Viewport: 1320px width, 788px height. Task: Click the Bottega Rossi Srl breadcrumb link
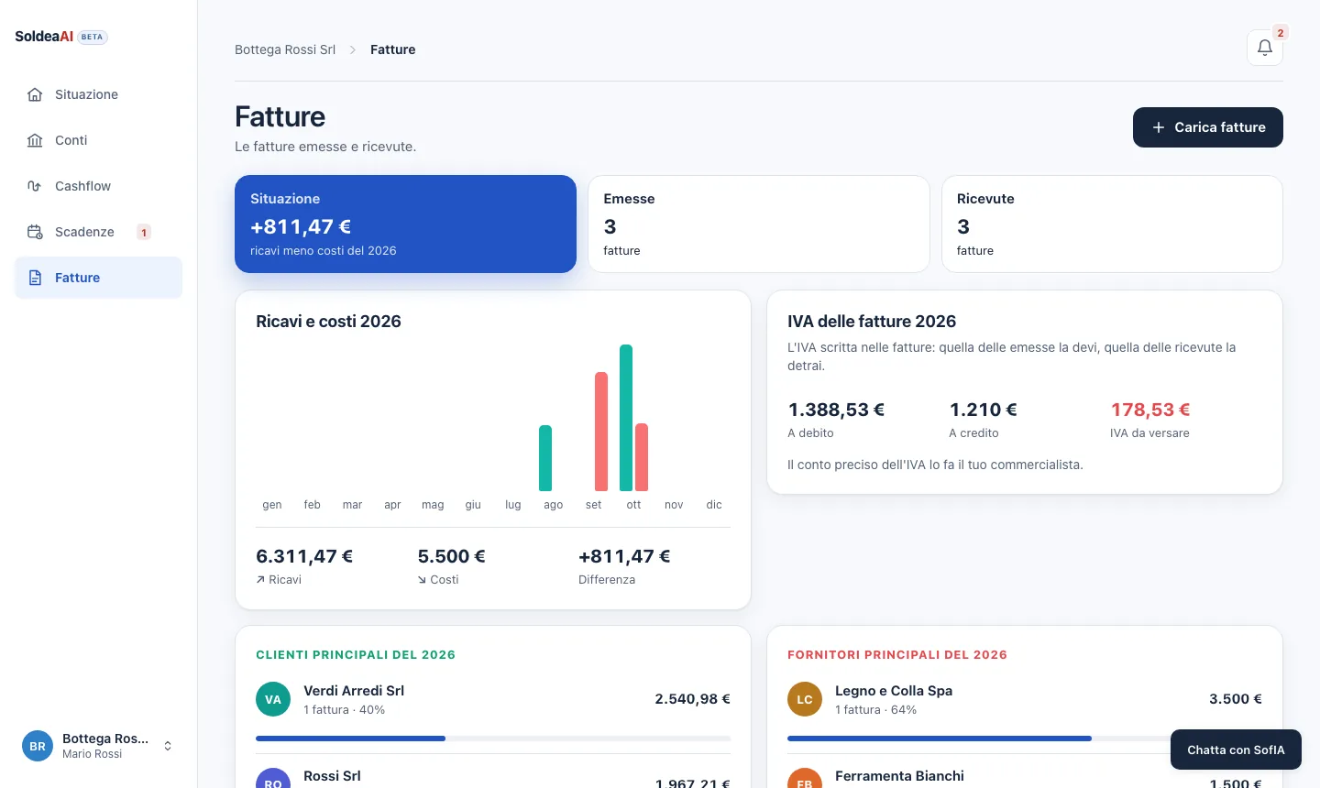pos(285,49)
